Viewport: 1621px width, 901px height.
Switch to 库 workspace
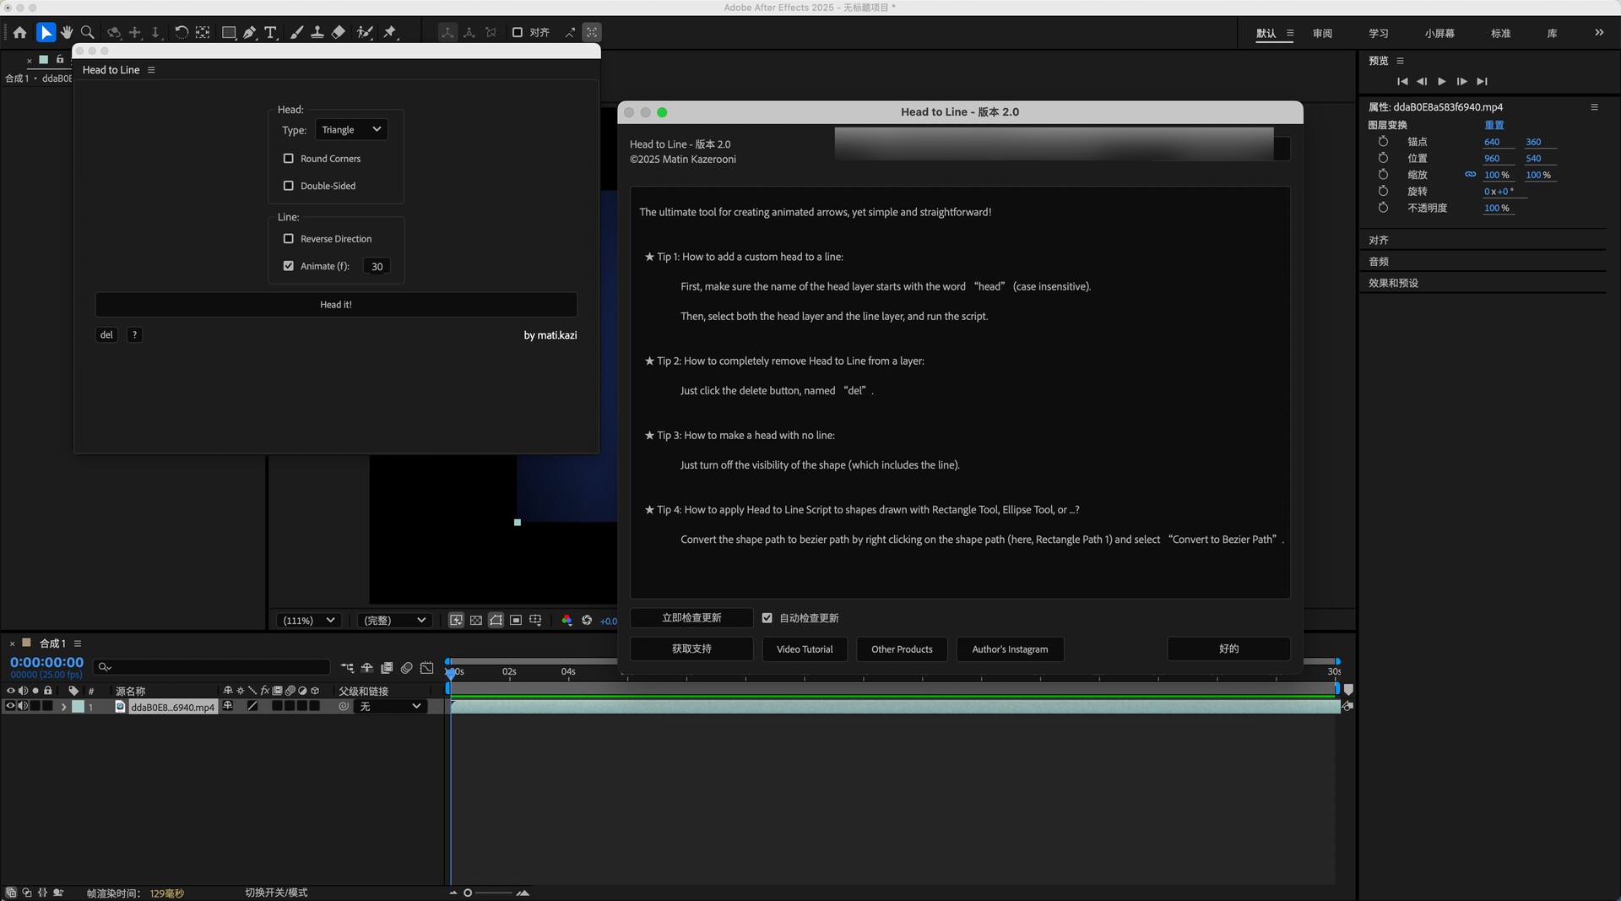(1552, 34)
